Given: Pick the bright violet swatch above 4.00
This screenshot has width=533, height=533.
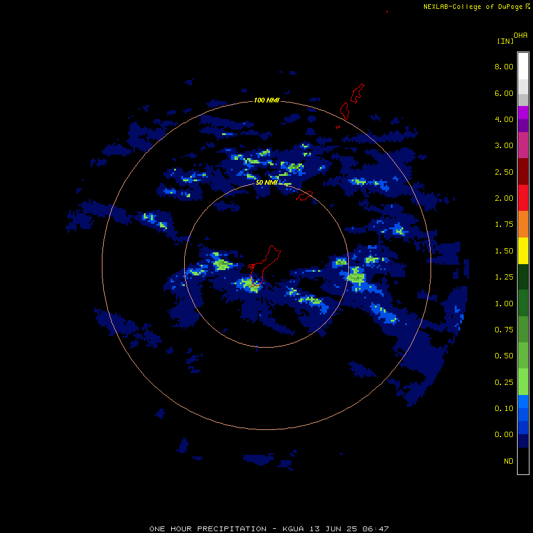Looking at the screenshot, I should click(523, 113).
